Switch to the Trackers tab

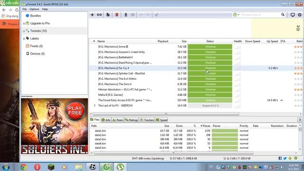coord(147,120)
